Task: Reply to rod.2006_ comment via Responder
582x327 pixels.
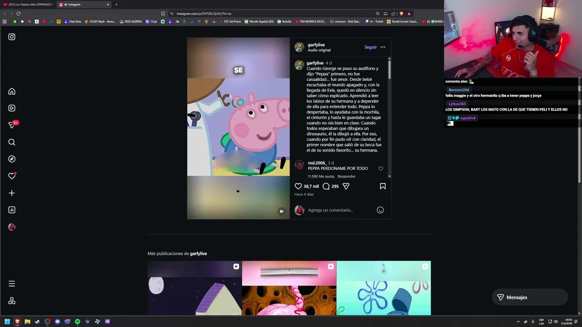Action: (346, 176)
